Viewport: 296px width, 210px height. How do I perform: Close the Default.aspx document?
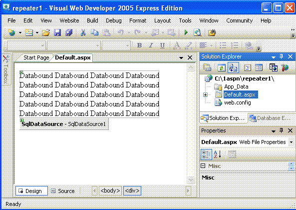[190, 57]
